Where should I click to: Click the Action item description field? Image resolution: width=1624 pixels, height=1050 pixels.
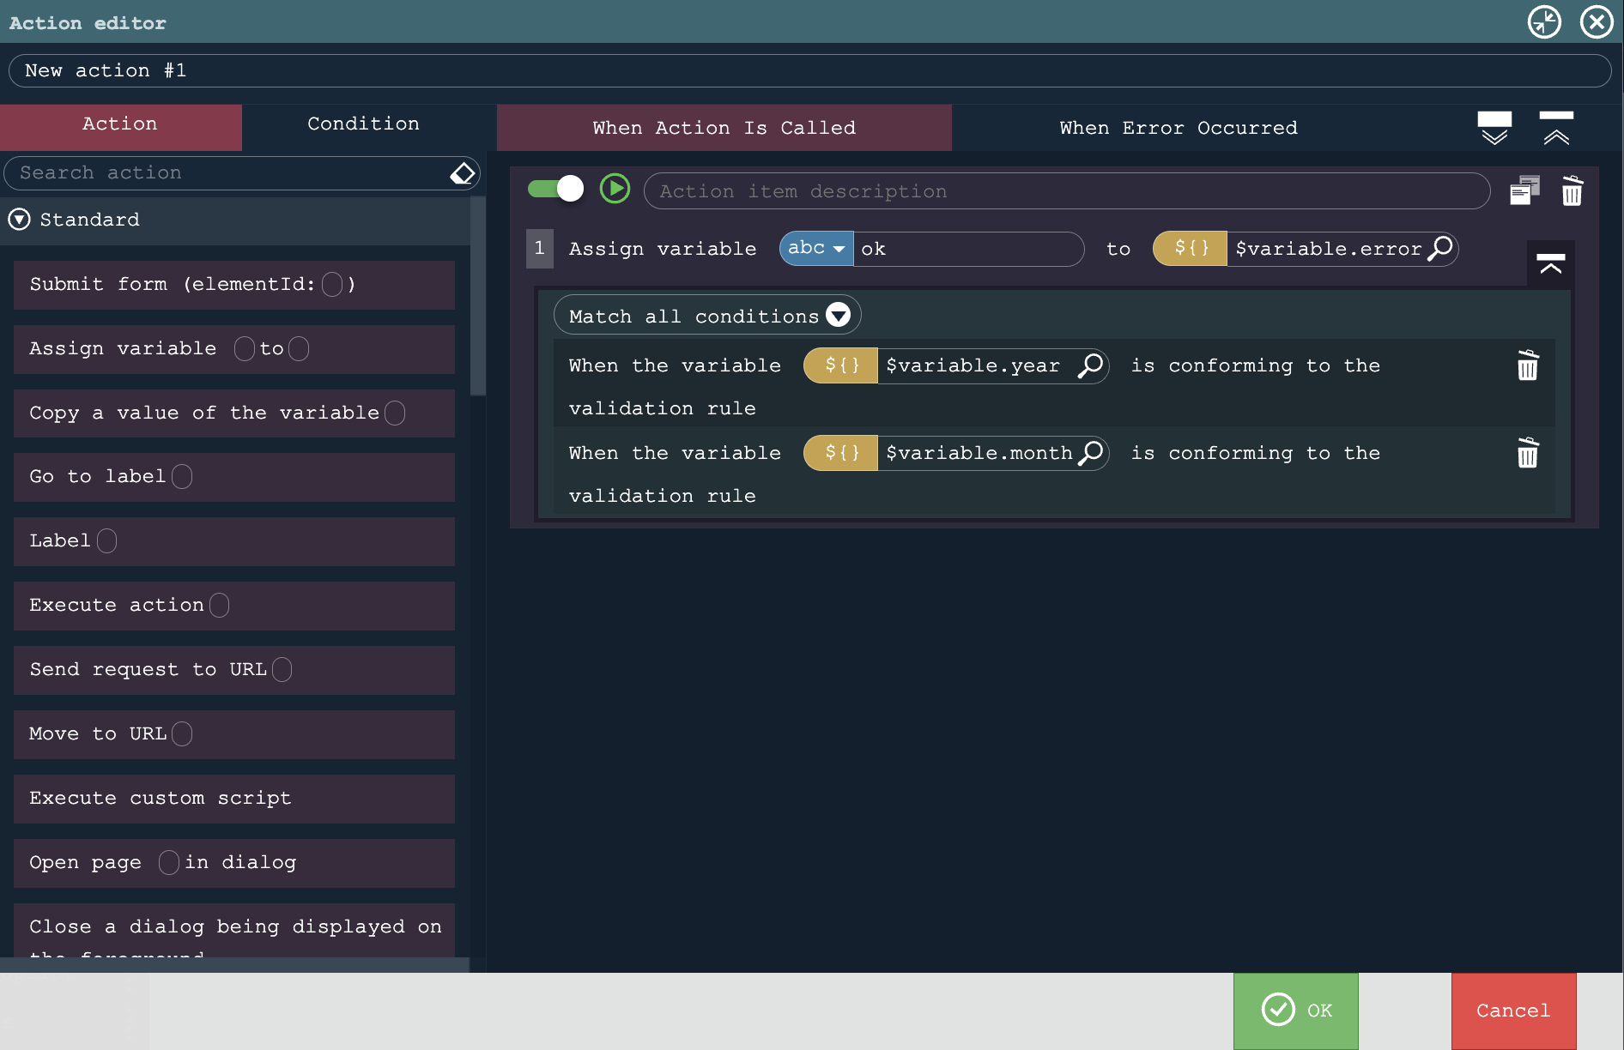pos(1066,190)
